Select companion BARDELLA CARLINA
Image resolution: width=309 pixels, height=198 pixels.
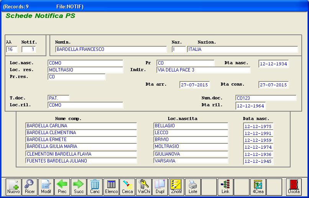click(x=81, y=126)
